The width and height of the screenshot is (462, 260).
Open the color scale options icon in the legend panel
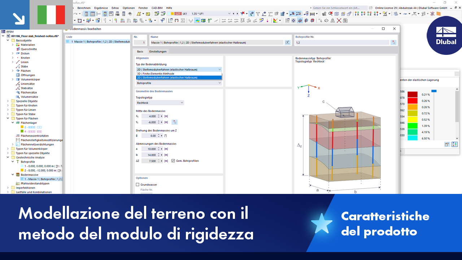click(x=455, y=144)
